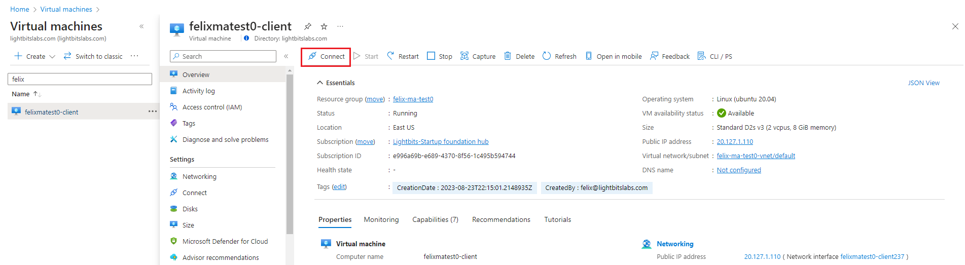This screenshot has width=965, height=265.
Task: Switch to the Tutorials tab
Action: pos(557,219)
